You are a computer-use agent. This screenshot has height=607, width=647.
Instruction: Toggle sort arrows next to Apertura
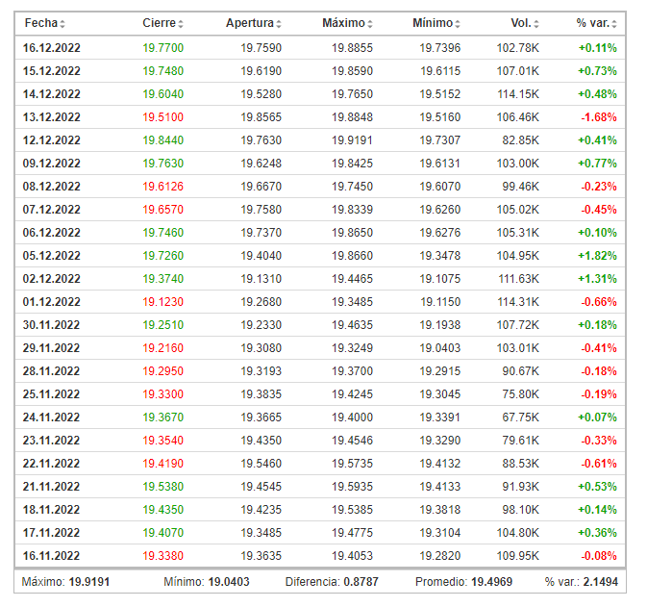coord(279,24)
